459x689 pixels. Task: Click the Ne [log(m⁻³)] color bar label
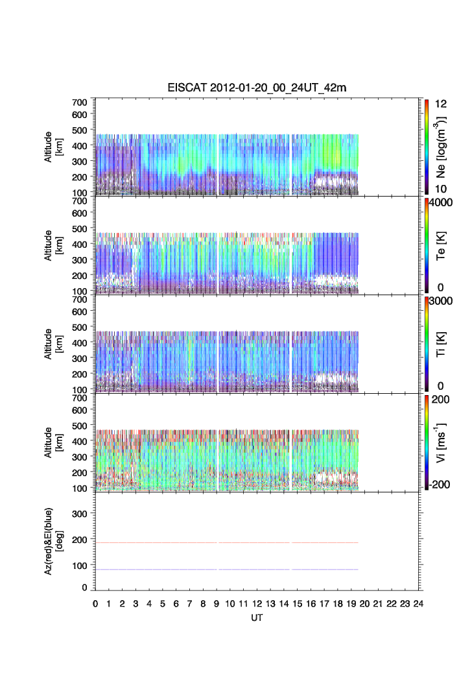[x=443, y=147]
